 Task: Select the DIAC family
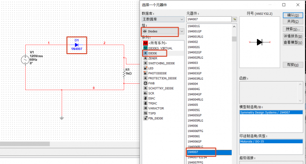152,98
